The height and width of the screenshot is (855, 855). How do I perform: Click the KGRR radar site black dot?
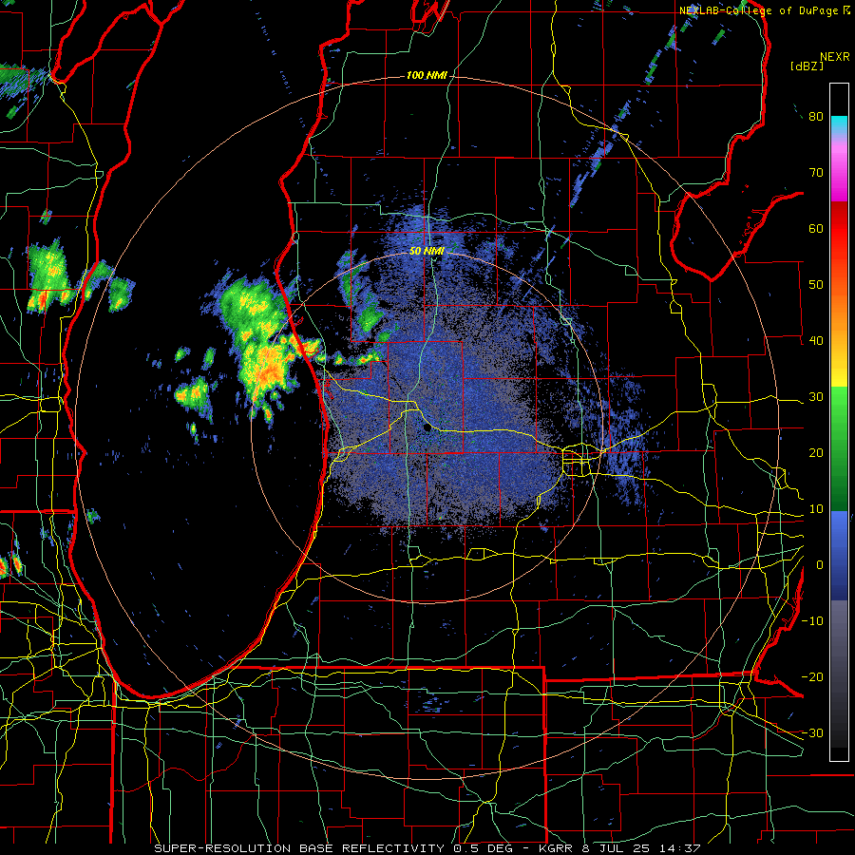click(427, 428)
